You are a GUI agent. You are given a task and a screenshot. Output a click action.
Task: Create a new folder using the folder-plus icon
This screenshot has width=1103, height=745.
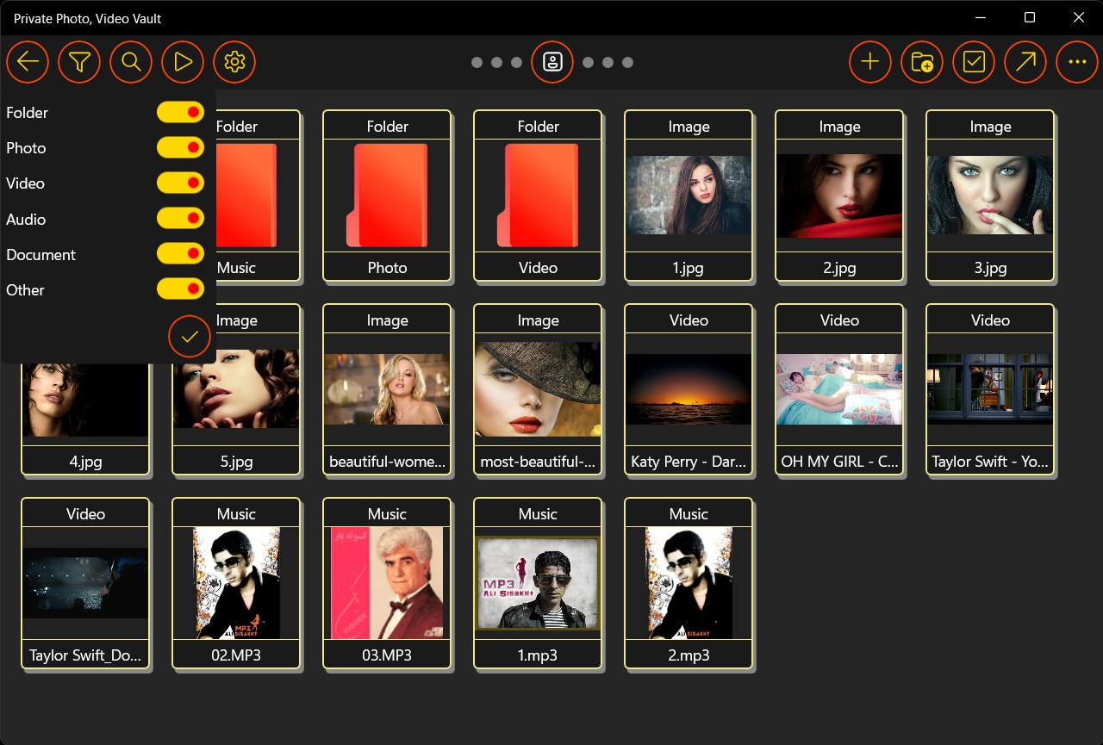point(921,62)
